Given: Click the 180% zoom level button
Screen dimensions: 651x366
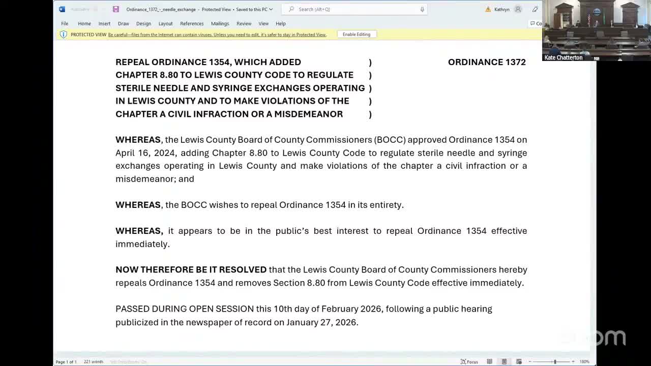Looking at the screenshot, I should [584, 361].
